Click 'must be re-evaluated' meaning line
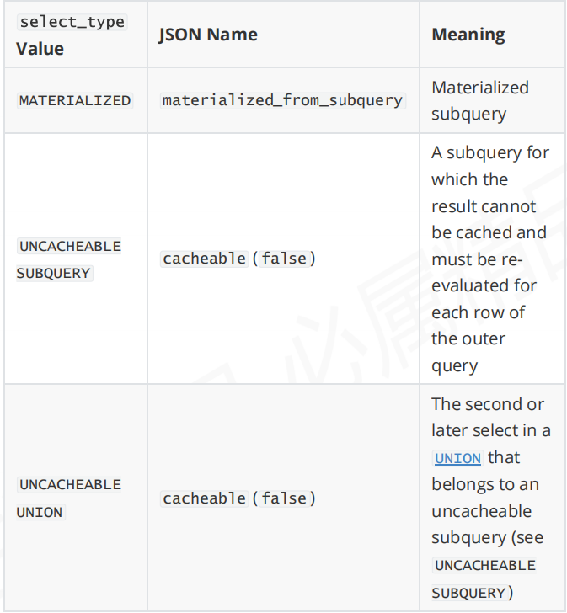This screenshot has height=613, width=567. 484,273
